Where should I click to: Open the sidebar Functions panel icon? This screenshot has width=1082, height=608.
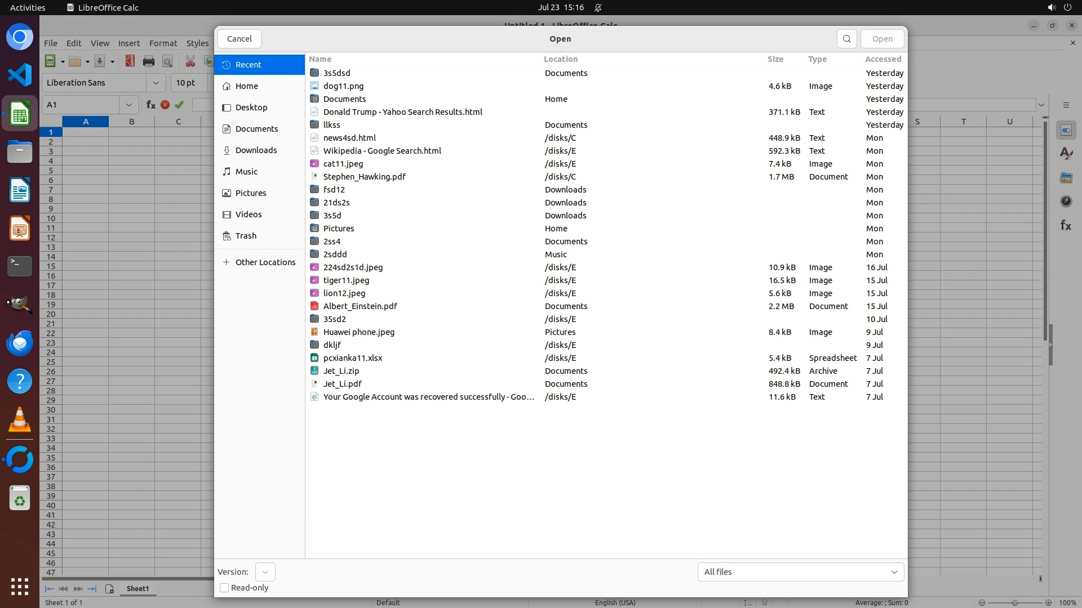[1065, 226]
